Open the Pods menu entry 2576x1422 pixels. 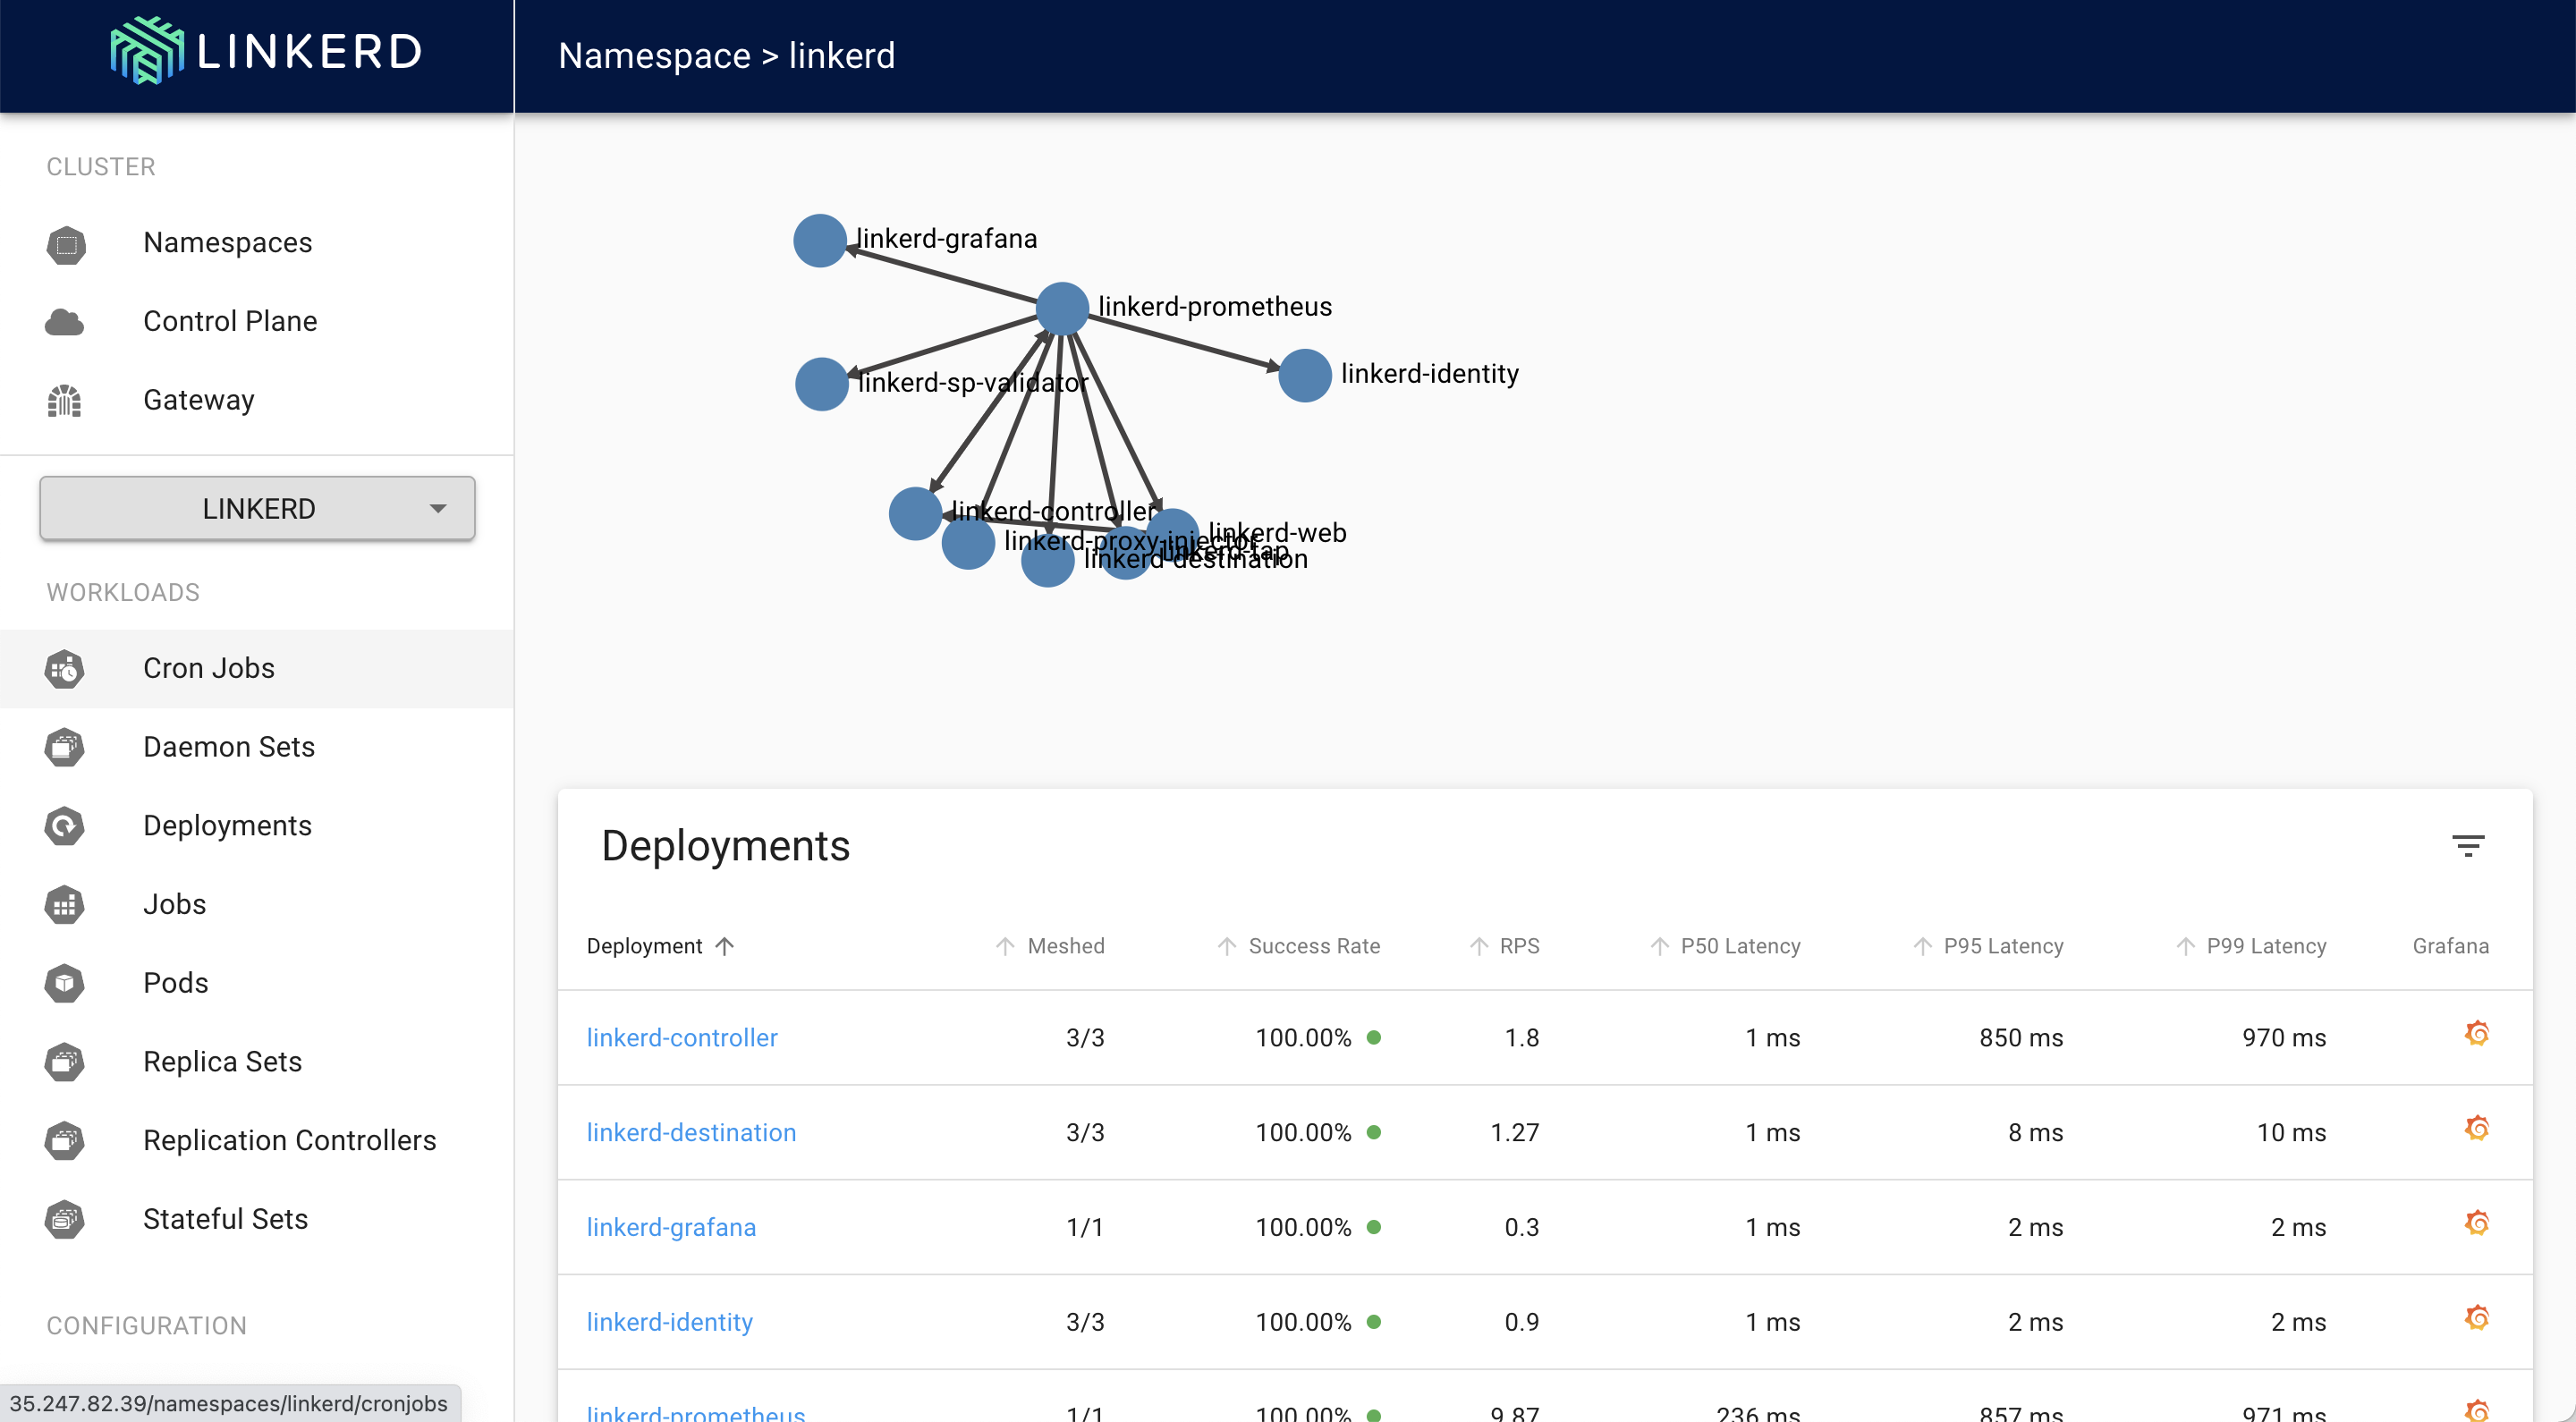tap(257, 983)
